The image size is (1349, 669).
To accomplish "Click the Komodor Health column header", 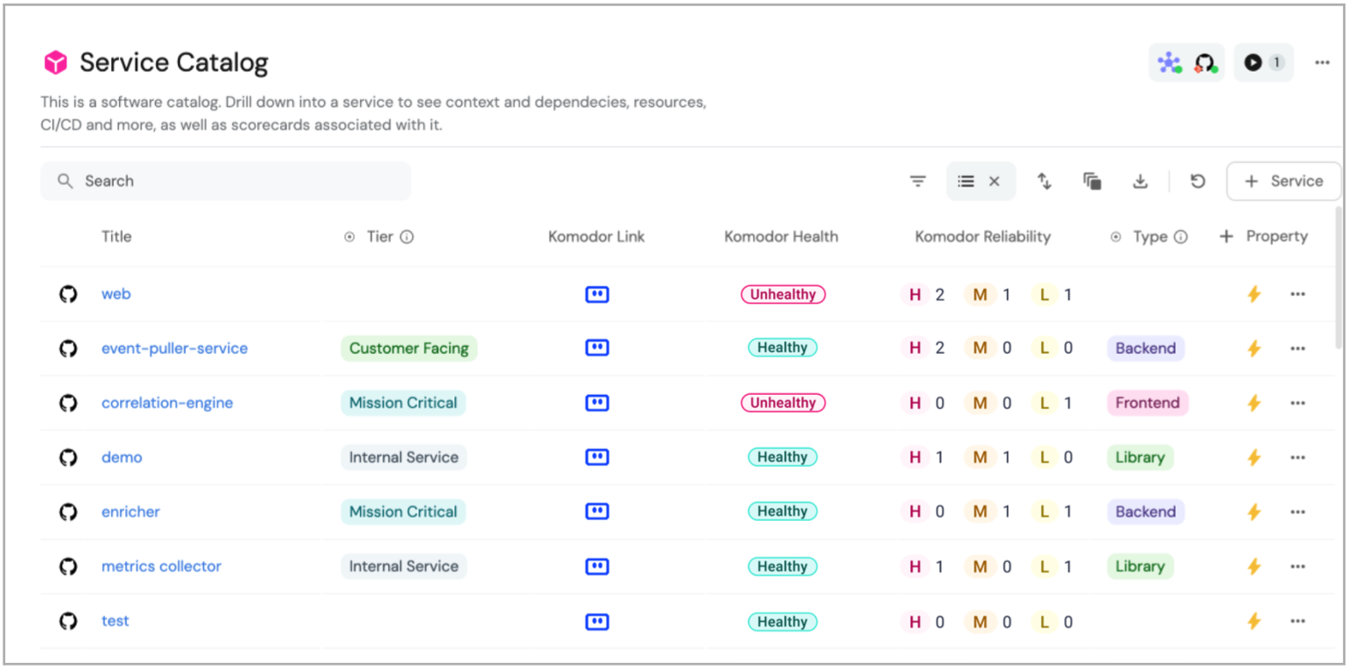I will [x=781, y=236].
